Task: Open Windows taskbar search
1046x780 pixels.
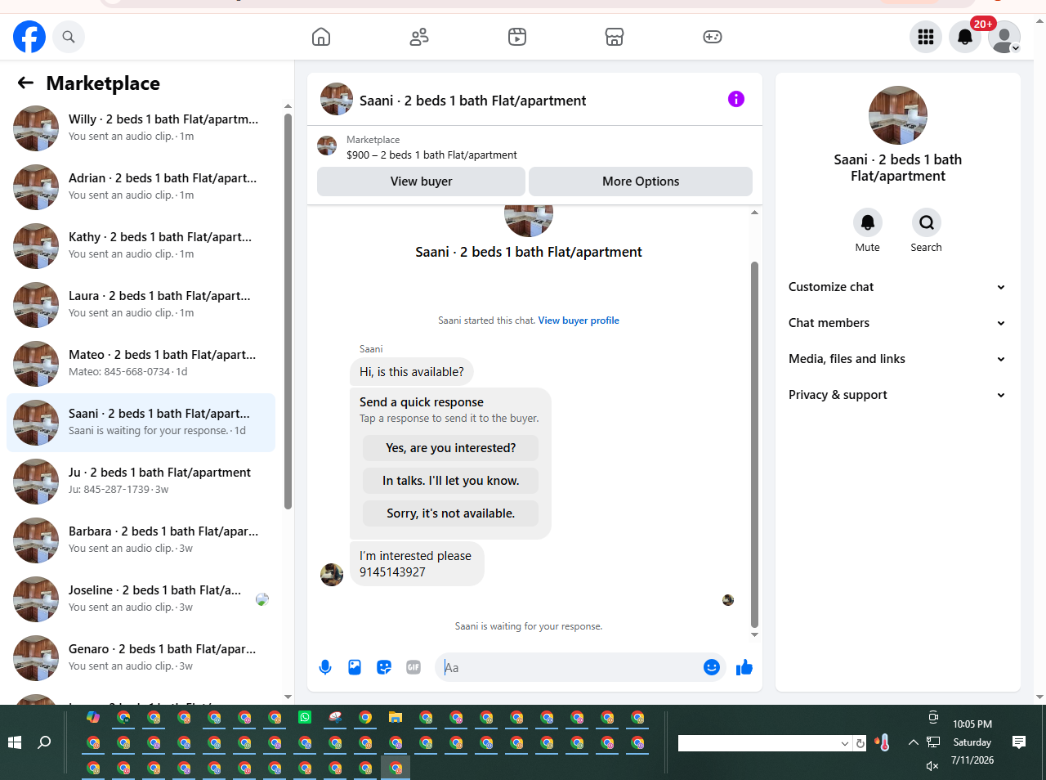Action: [44, 742]
